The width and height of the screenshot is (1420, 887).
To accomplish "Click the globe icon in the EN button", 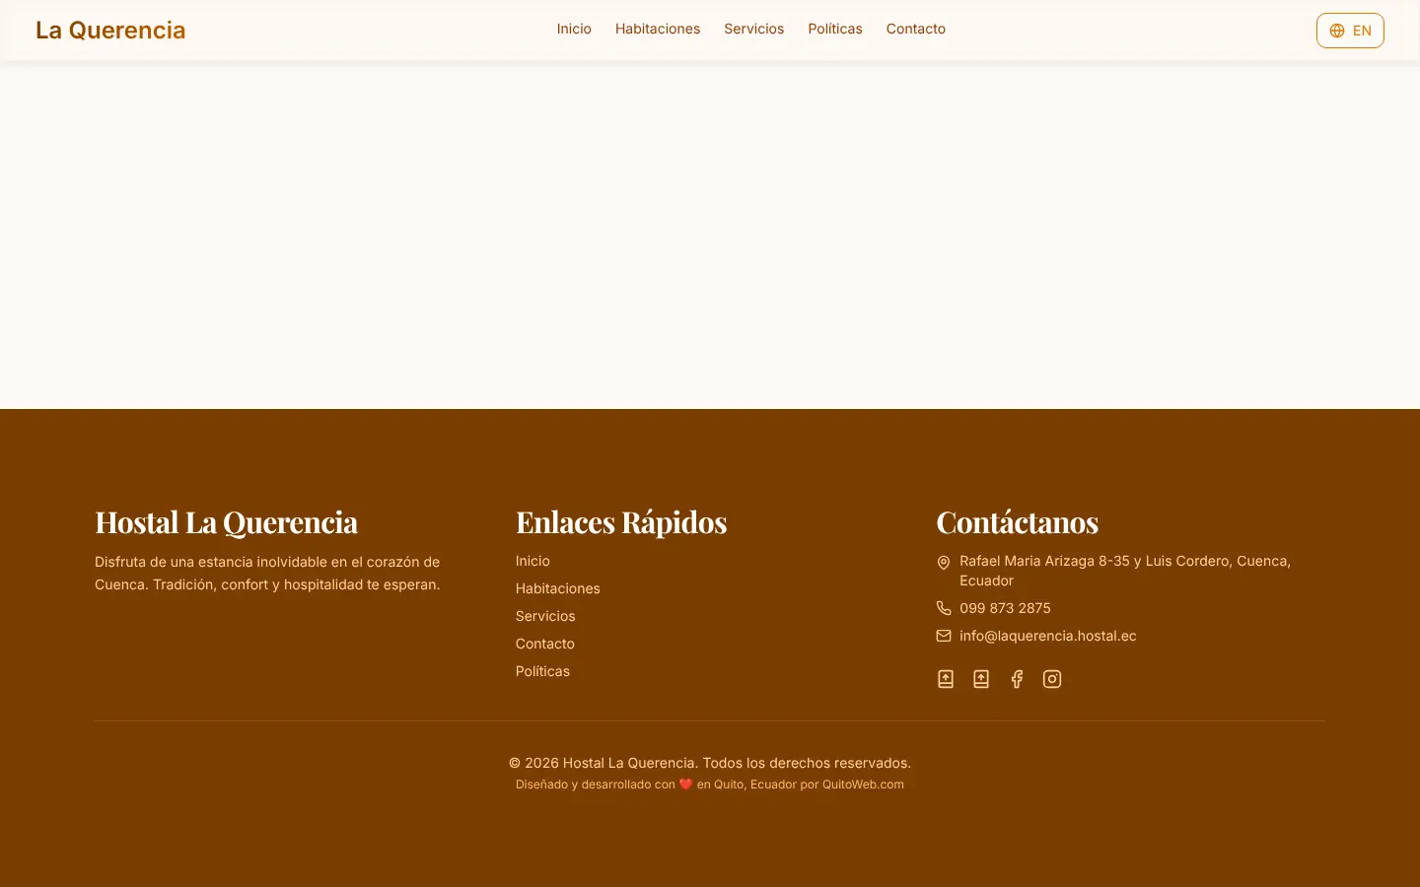I will tap(1337, 31).
